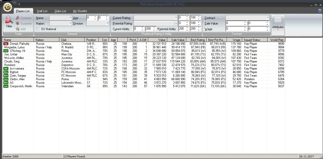
Task: Open the round application menu orb
Action: 8,8
